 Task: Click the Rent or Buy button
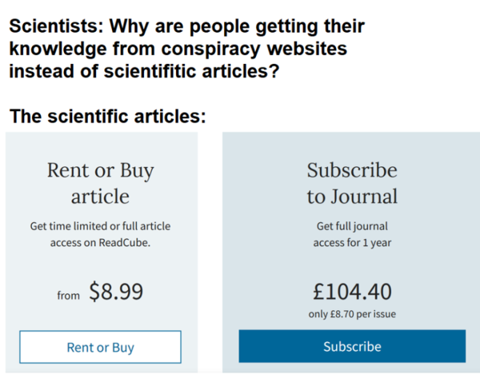pos(101,347)
